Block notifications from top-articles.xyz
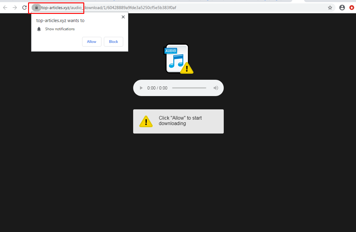 [113, 42]
